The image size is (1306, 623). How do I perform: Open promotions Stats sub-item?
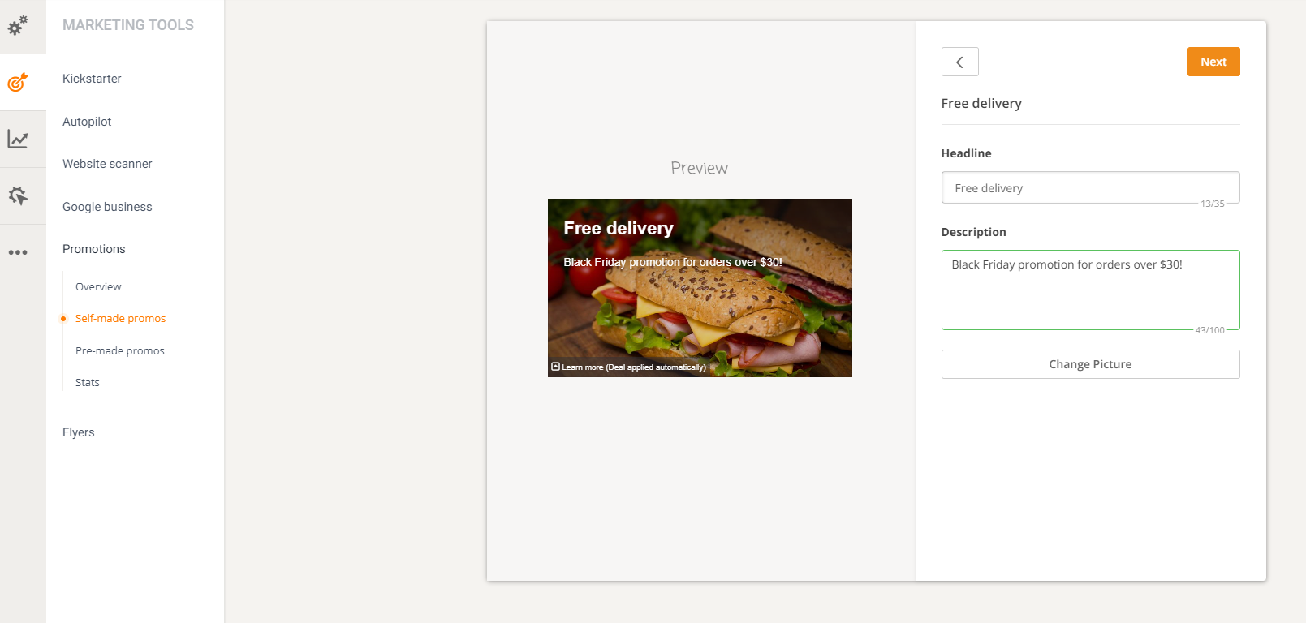click(x=88, y=382)
